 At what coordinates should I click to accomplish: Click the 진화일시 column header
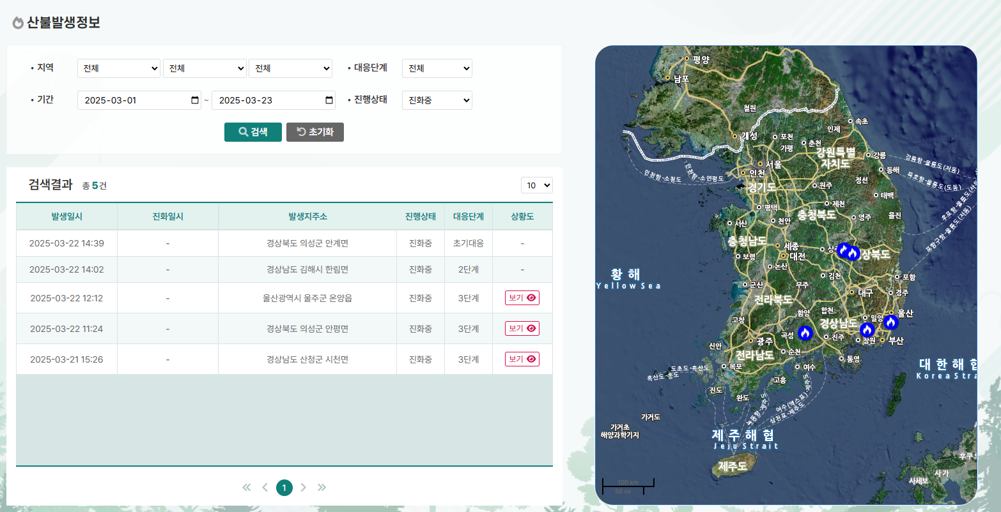pyautogui.click(x=167, y=216)
